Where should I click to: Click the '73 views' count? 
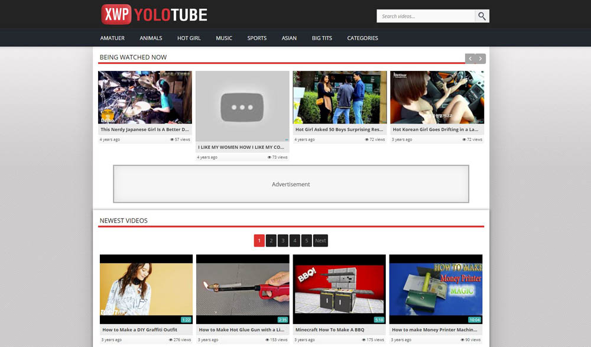277,157
